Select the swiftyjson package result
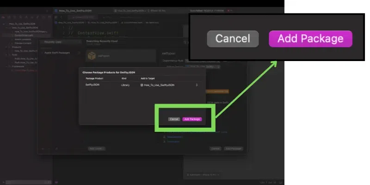Viewport: 370px width, 185px height. (x=121, y=56)
